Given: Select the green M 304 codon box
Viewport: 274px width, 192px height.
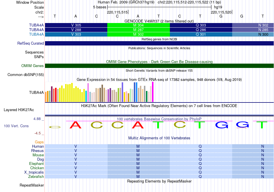Looking at the screenshot, I should (138, 25).
